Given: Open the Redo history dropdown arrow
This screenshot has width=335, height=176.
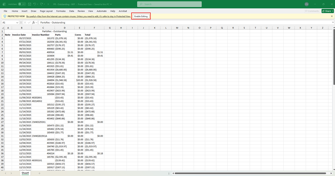Looking at the screenshot, I should pos(44,4).
